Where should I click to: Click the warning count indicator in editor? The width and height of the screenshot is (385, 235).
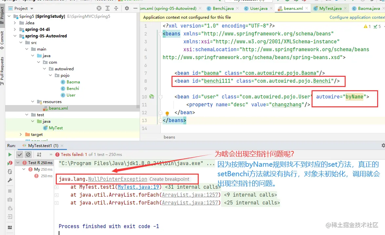[367, 26]
